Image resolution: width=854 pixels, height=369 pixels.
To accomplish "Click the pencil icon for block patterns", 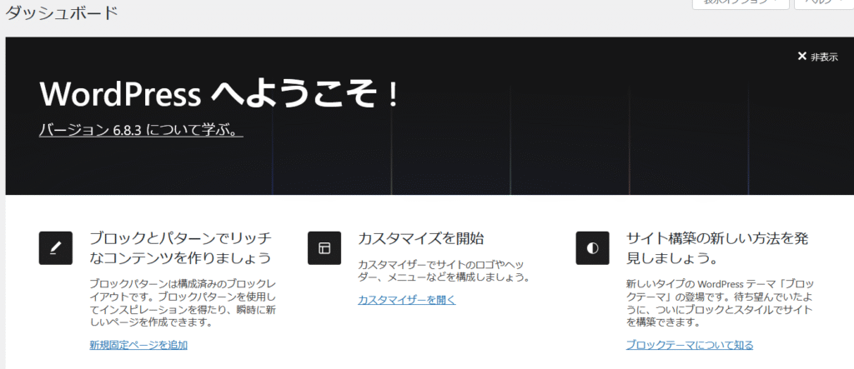I will pyautogui.click(x=56, y=247).
